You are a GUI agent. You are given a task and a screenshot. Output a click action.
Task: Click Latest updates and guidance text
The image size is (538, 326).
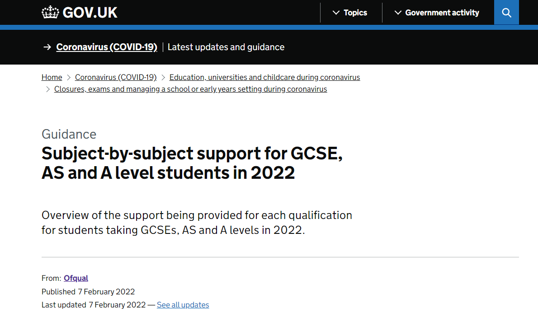(x=226, y=47)
